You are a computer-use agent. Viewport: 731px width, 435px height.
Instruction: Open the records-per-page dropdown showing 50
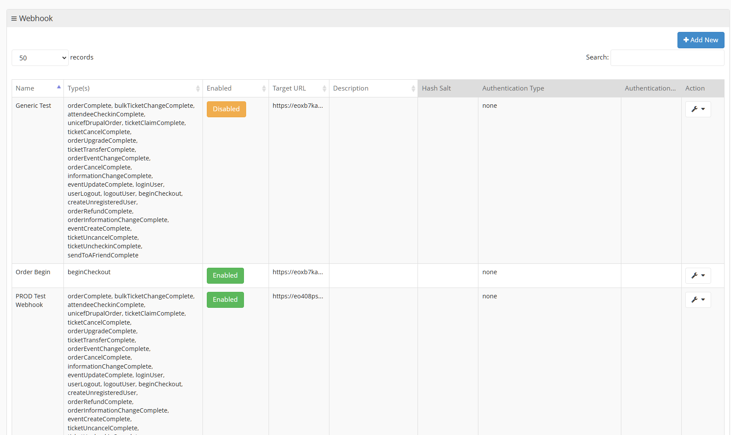click(x=40, y=58)
